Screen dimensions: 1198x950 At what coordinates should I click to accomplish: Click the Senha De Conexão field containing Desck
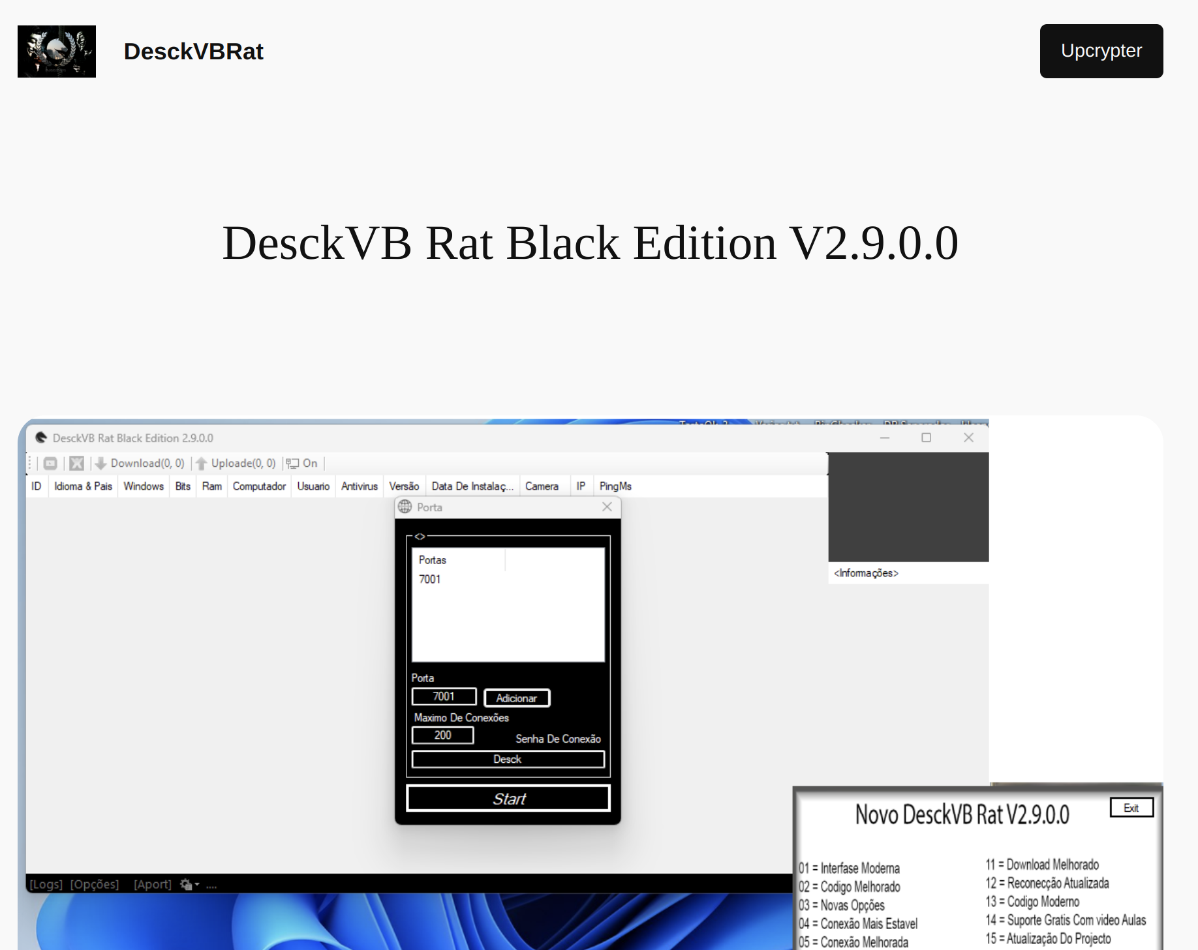click(508, 759)
